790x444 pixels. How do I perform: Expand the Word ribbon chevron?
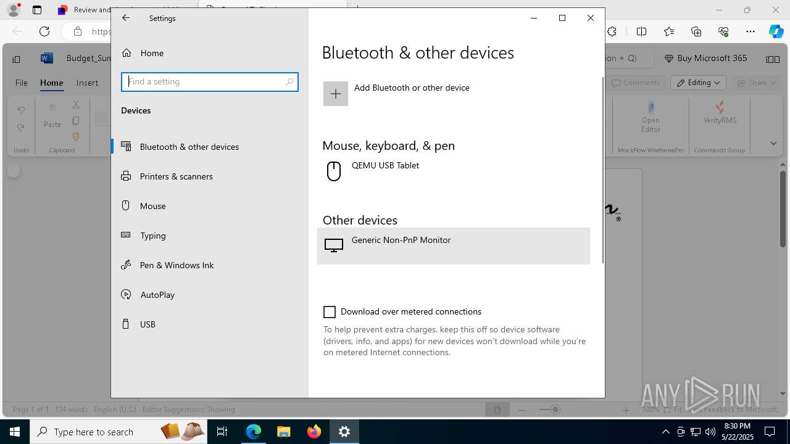pyautogui.click(x=773, y=143)
